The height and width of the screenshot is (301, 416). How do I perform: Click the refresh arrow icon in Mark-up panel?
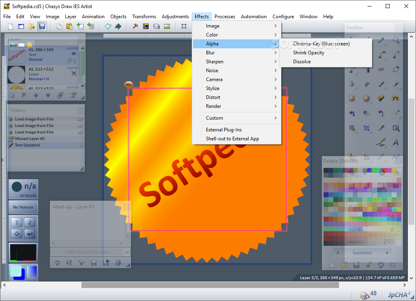(x=57, y=263)
